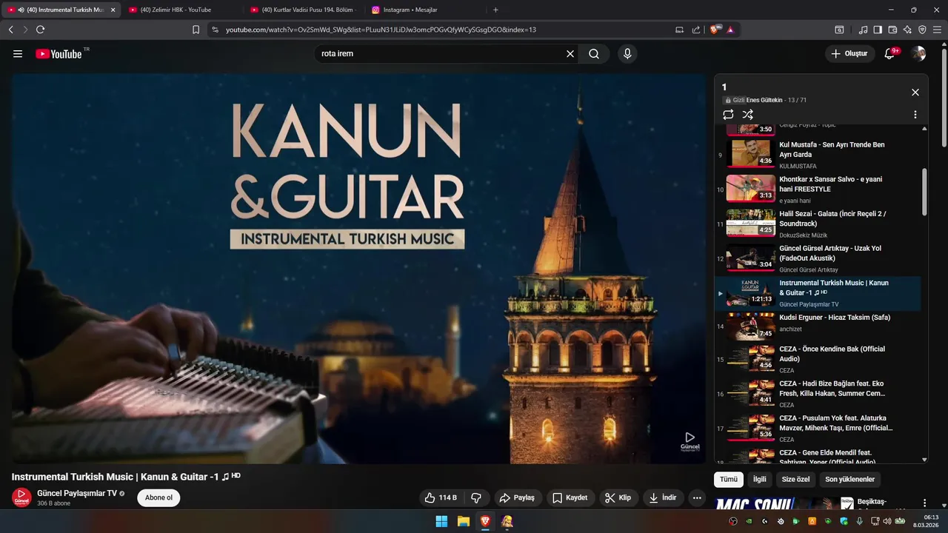Play Khontkar x Sansar Salvo FREESTYLE
Viewport: 948px width, 533px height.
coord(818,189)
